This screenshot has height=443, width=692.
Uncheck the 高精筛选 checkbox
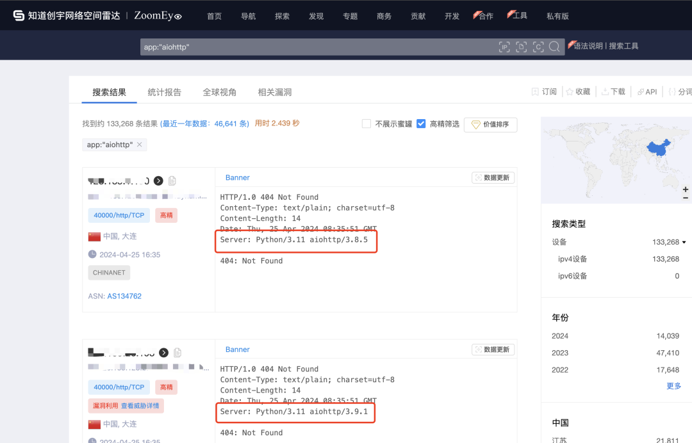coord(421,124)
